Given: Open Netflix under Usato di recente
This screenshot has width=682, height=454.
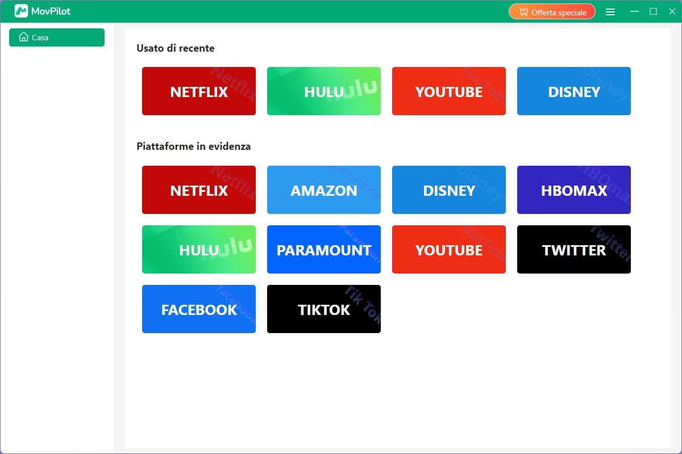Looking at the screenshot, I should [x=199, y=91].
